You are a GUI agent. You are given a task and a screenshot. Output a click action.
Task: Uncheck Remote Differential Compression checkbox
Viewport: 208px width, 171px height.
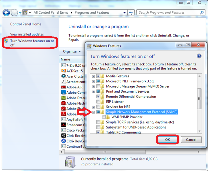[x=98, y=97]
